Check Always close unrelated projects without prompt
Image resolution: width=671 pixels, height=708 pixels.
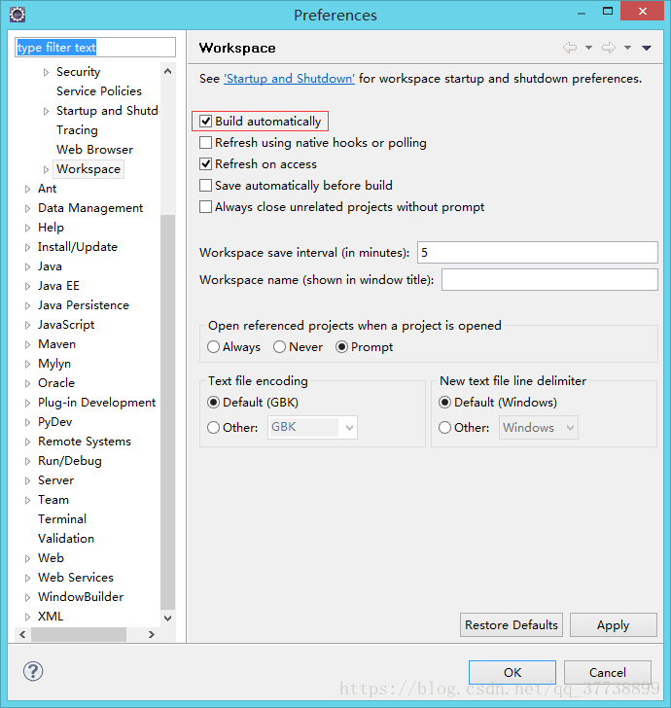tap(205, 207)
